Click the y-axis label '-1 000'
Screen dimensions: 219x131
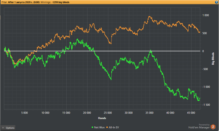coord(206,87)
